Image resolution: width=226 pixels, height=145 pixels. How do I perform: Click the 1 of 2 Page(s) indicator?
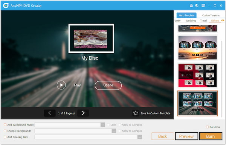point(66,113)
